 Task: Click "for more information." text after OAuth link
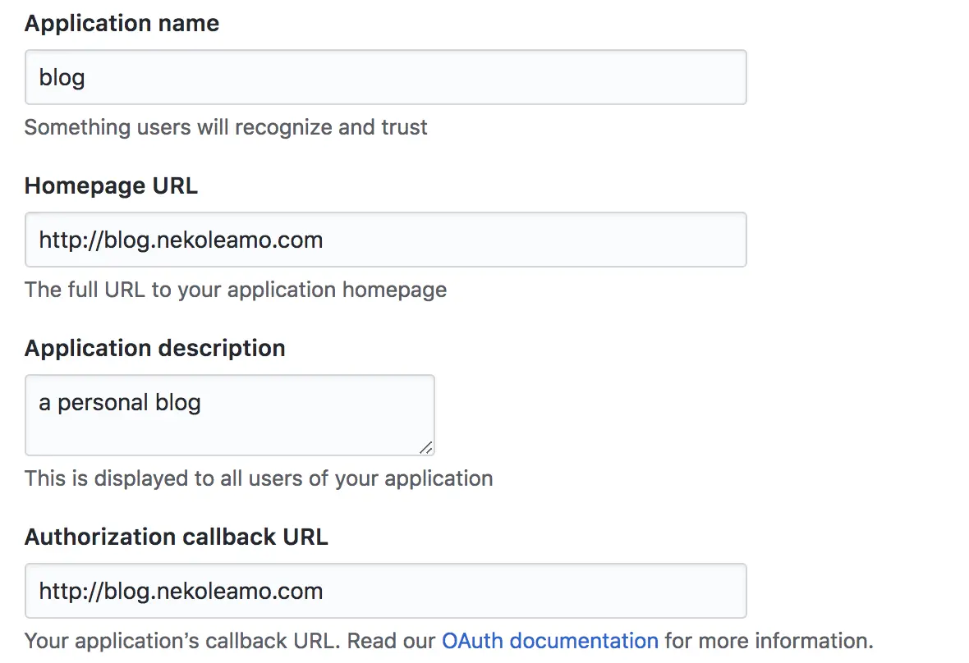pyautogui.click(x=769, y=641)
